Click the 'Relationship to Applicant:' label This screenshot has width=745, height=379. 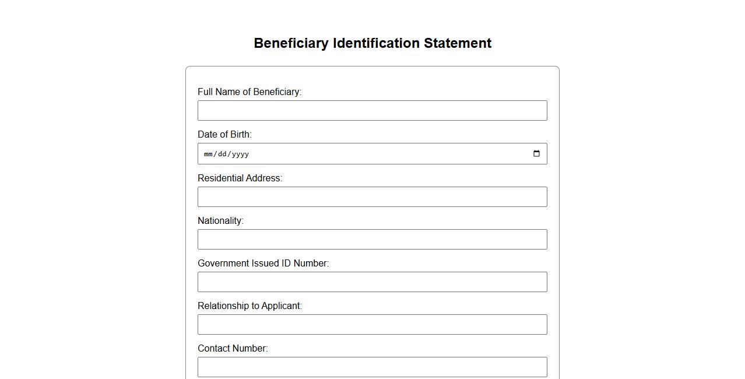tap(249, 306)
